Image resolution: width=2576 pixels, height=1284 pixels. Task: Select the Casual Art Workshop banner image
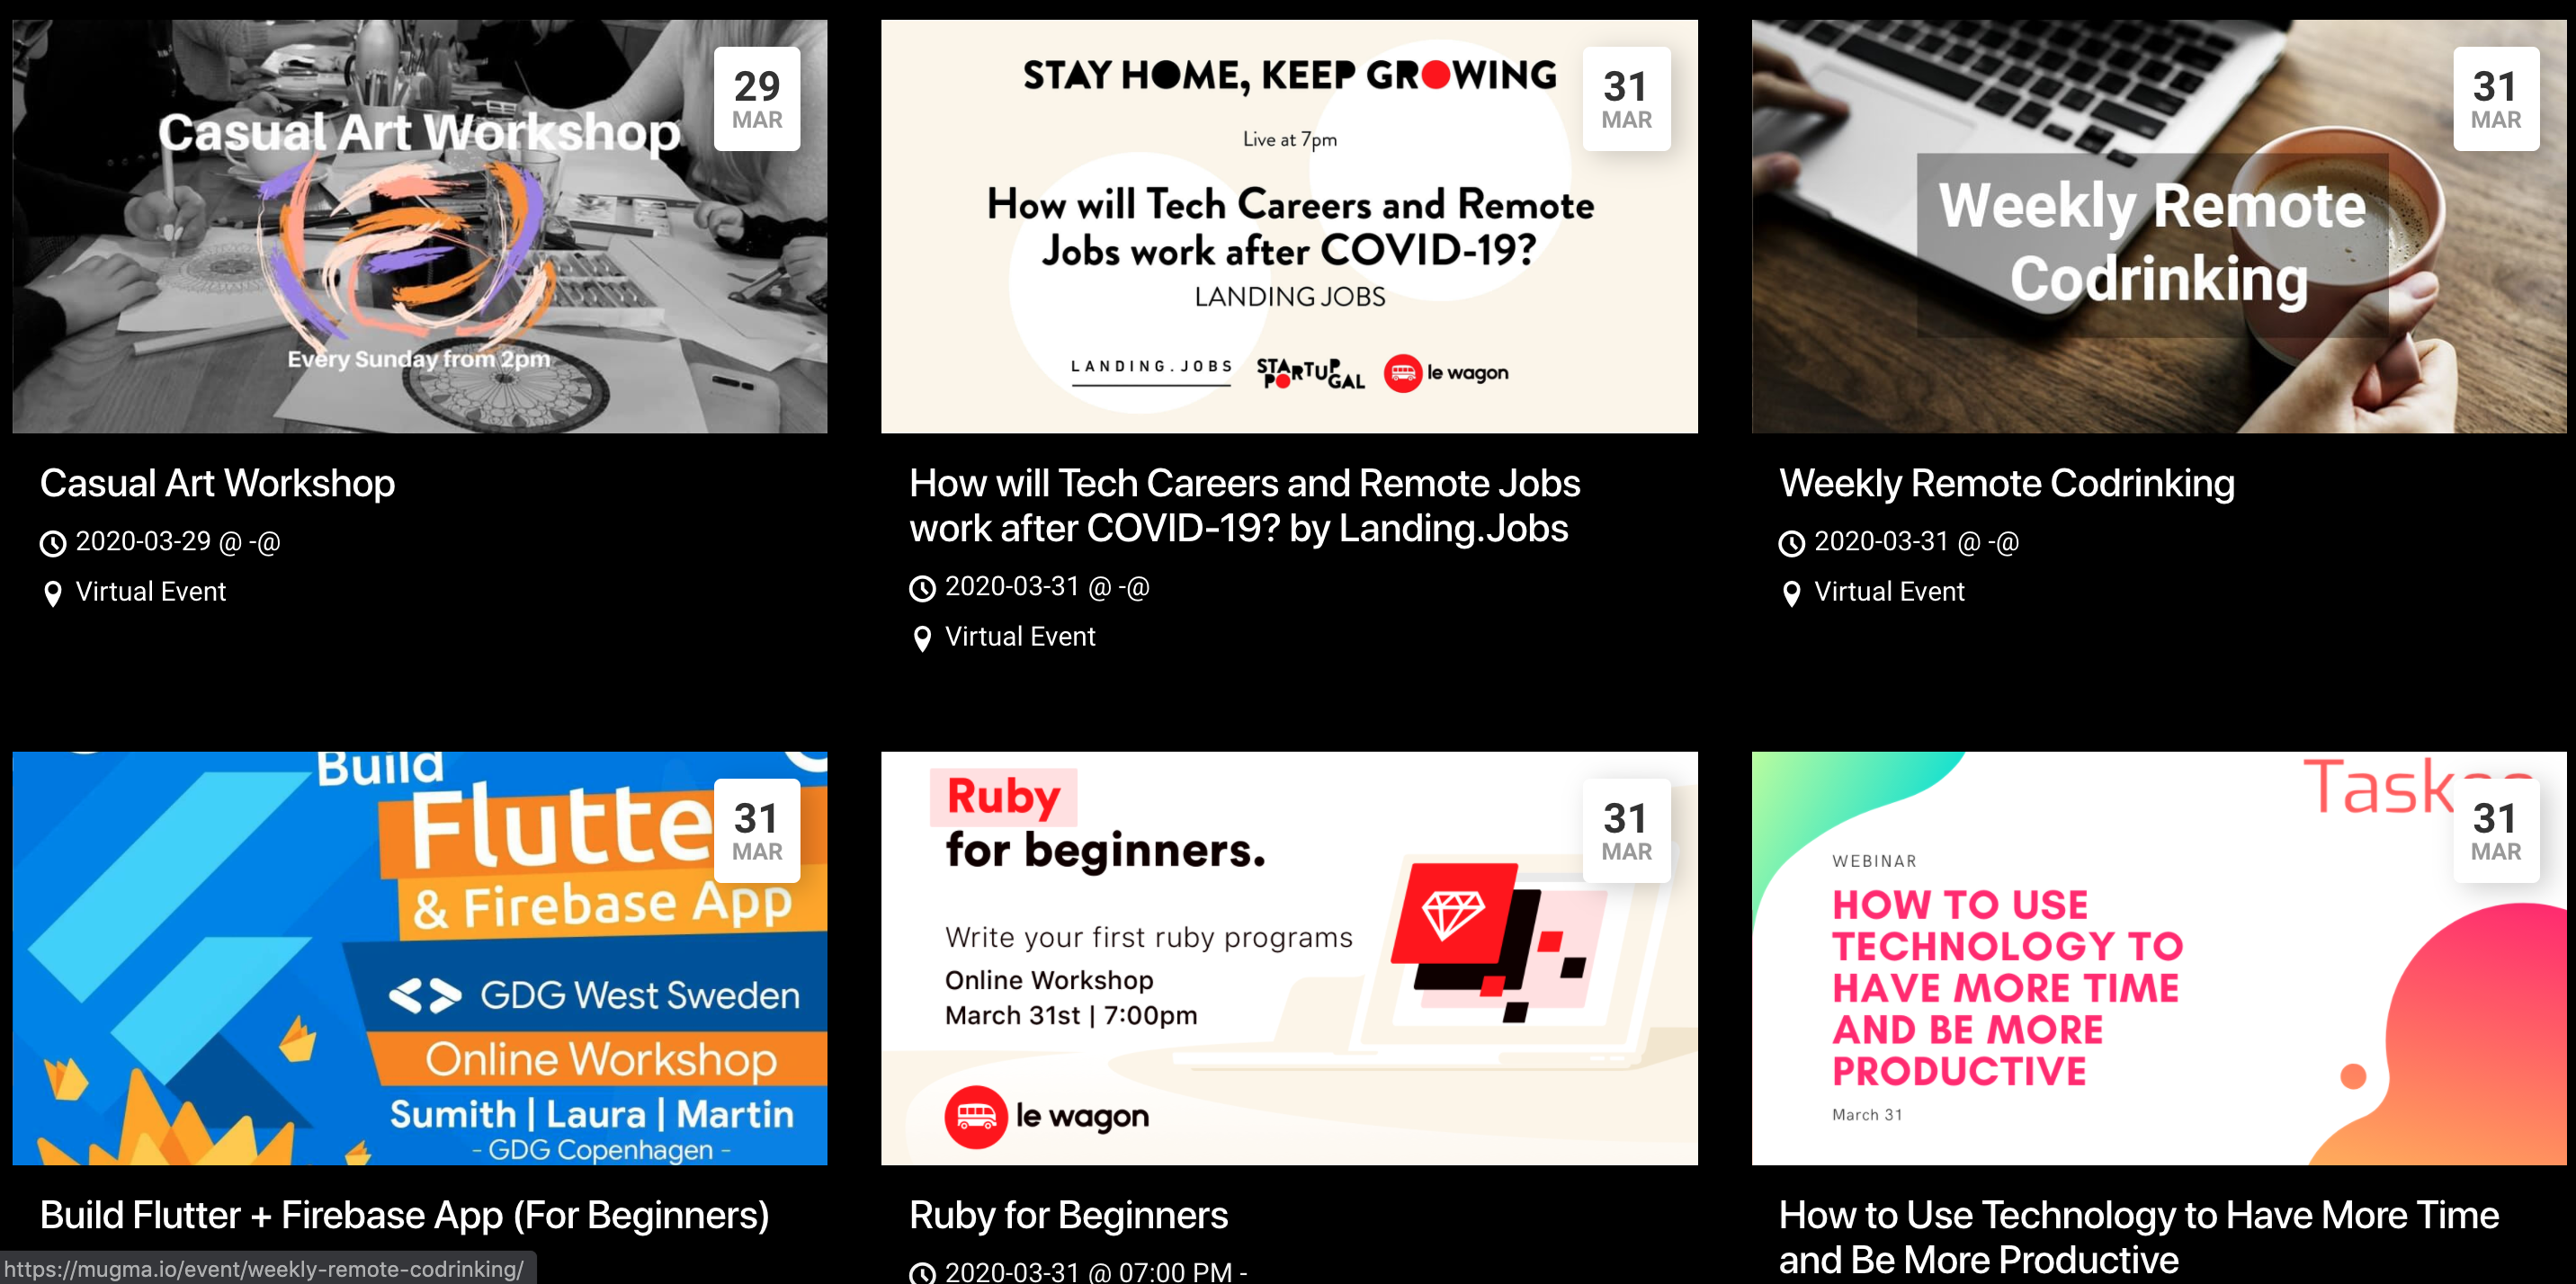pyautogui.click(x=420, y=226)
